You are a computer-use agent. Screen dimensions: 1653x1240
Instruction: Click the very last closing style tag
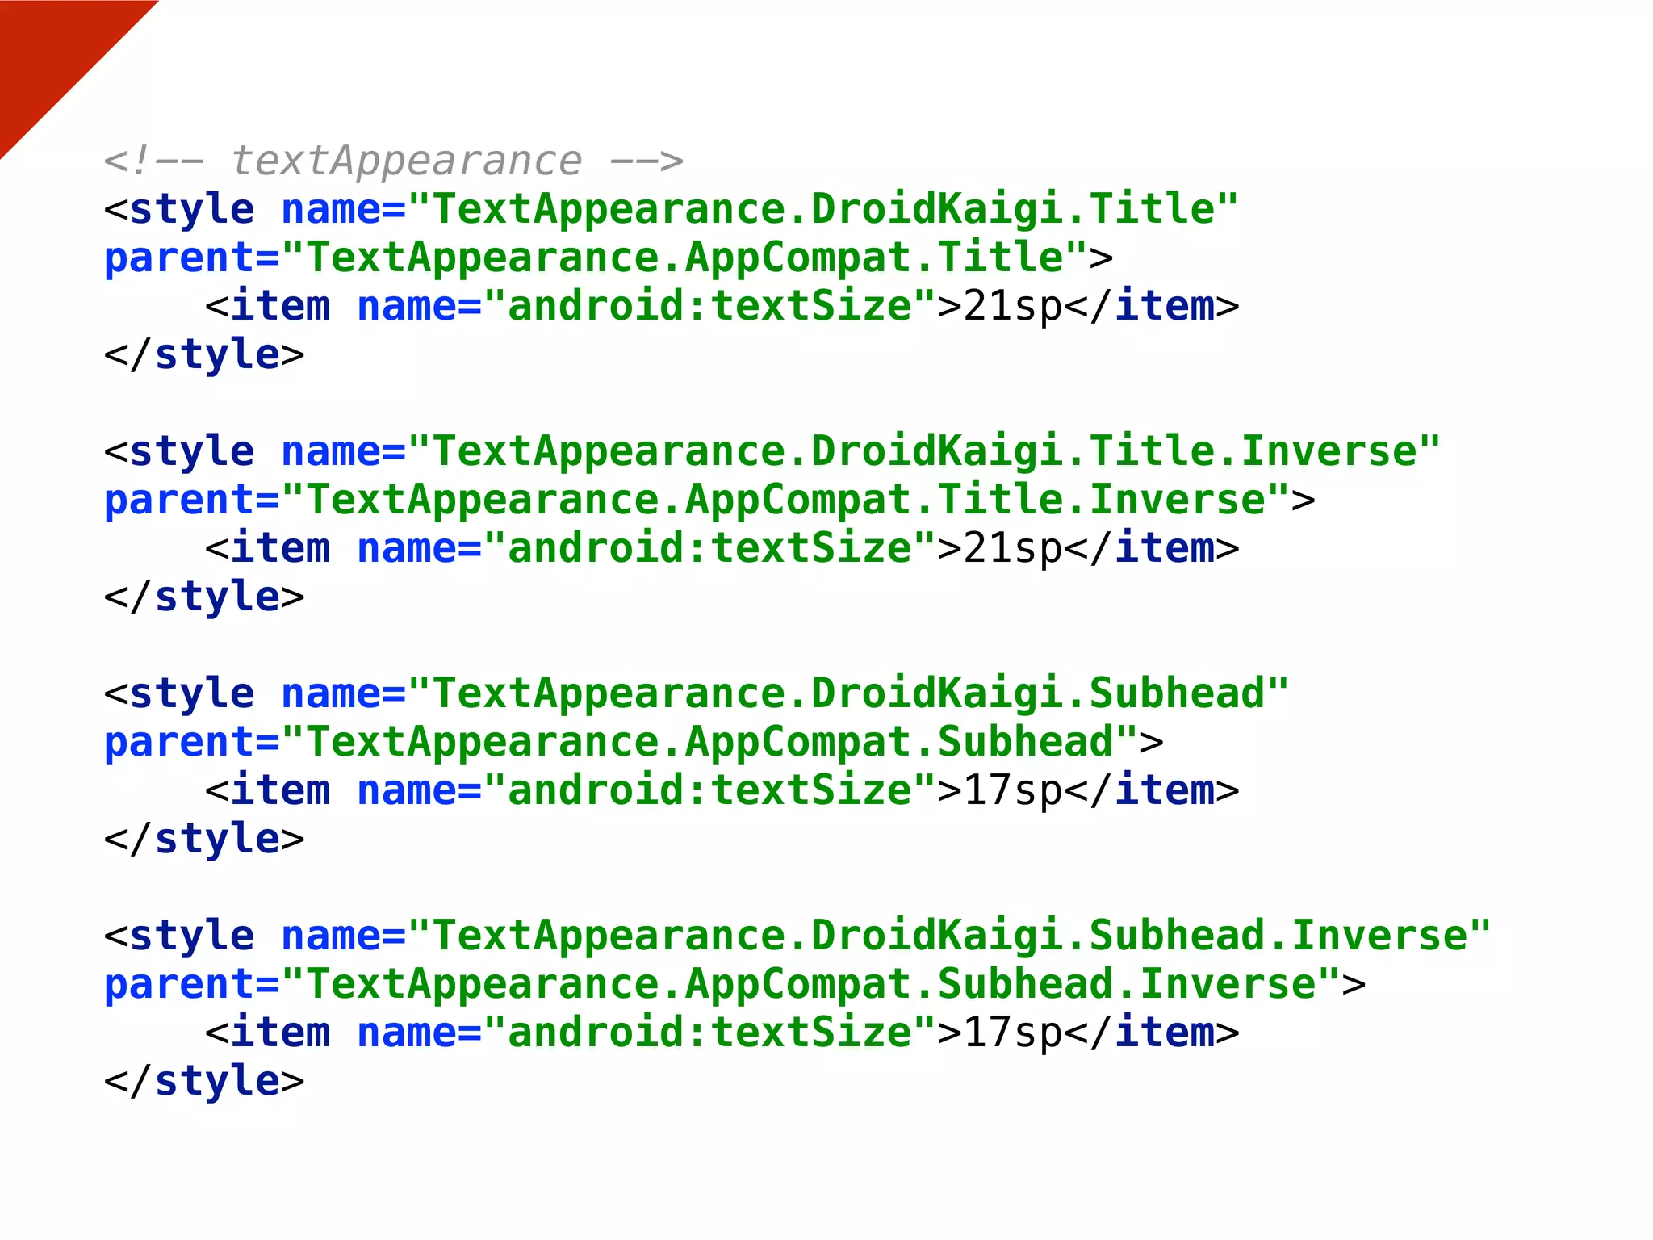click(204, 1082)
